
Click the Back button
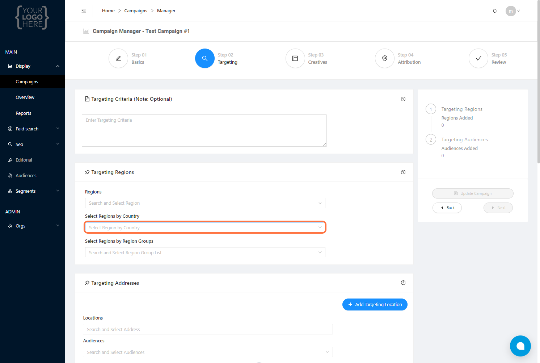pyautogui.click(x=447, y=208)
